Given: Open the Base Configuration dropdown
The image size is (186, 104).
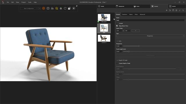Looking at the screenshot, I should (x=29, y=8).
